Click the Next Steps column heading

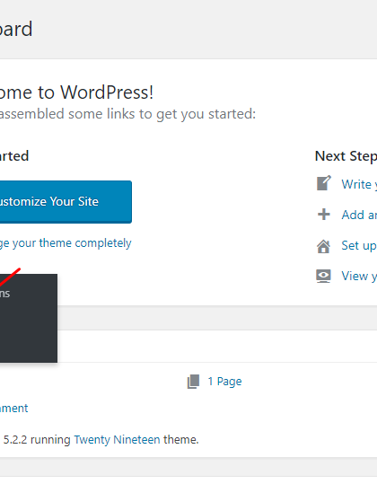[x=346, y=156]
